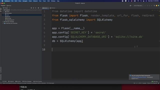This screenshot has height=90, width=160.
Task: Open the Edit menu
Action: (16, 1)
